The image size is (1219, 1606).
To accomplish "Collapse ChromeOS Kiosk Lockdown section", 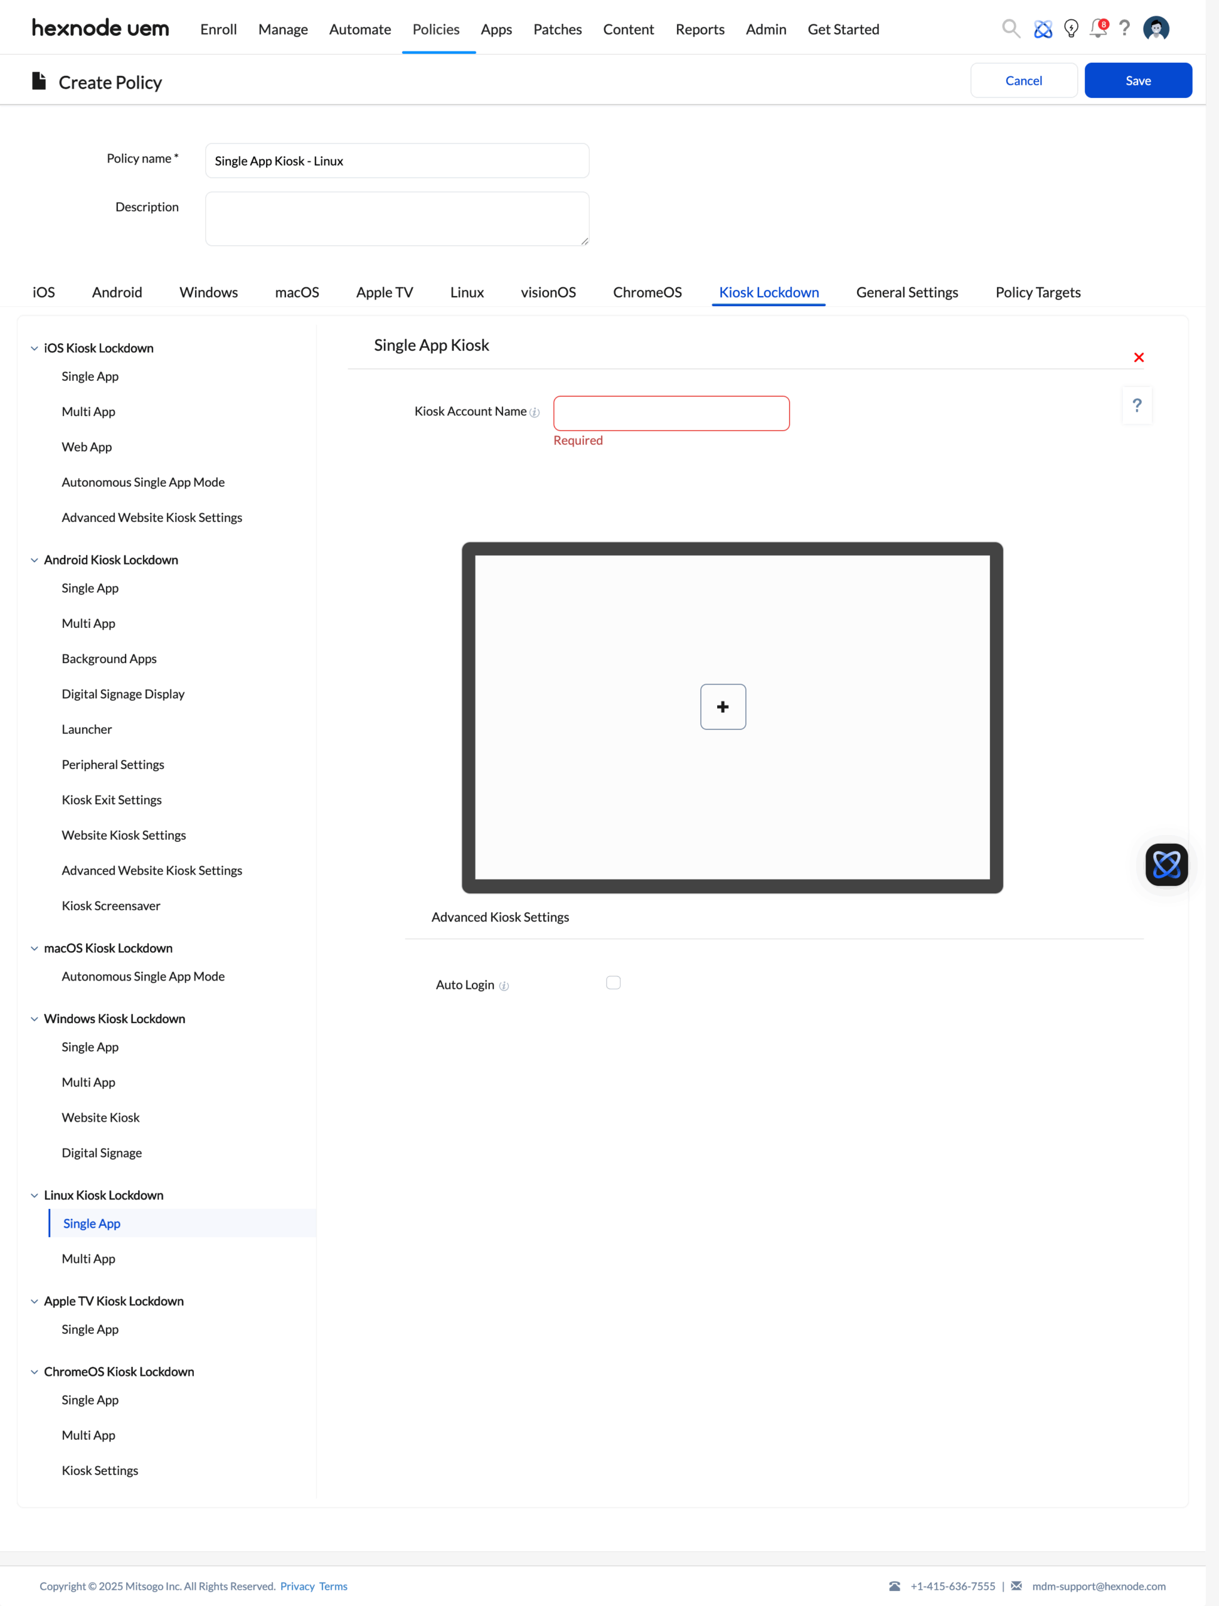I will click(34, 1372).
